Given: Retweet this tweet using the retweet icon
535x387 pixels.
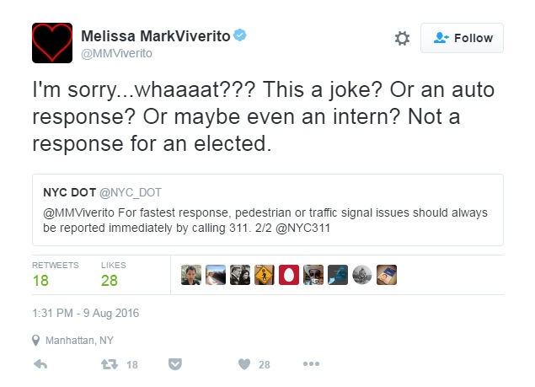Looking at the screenshot, I should [109, 364].
